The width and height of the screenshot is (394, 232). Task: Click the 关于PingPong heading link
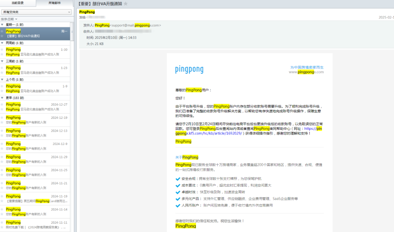pos(187,157)
